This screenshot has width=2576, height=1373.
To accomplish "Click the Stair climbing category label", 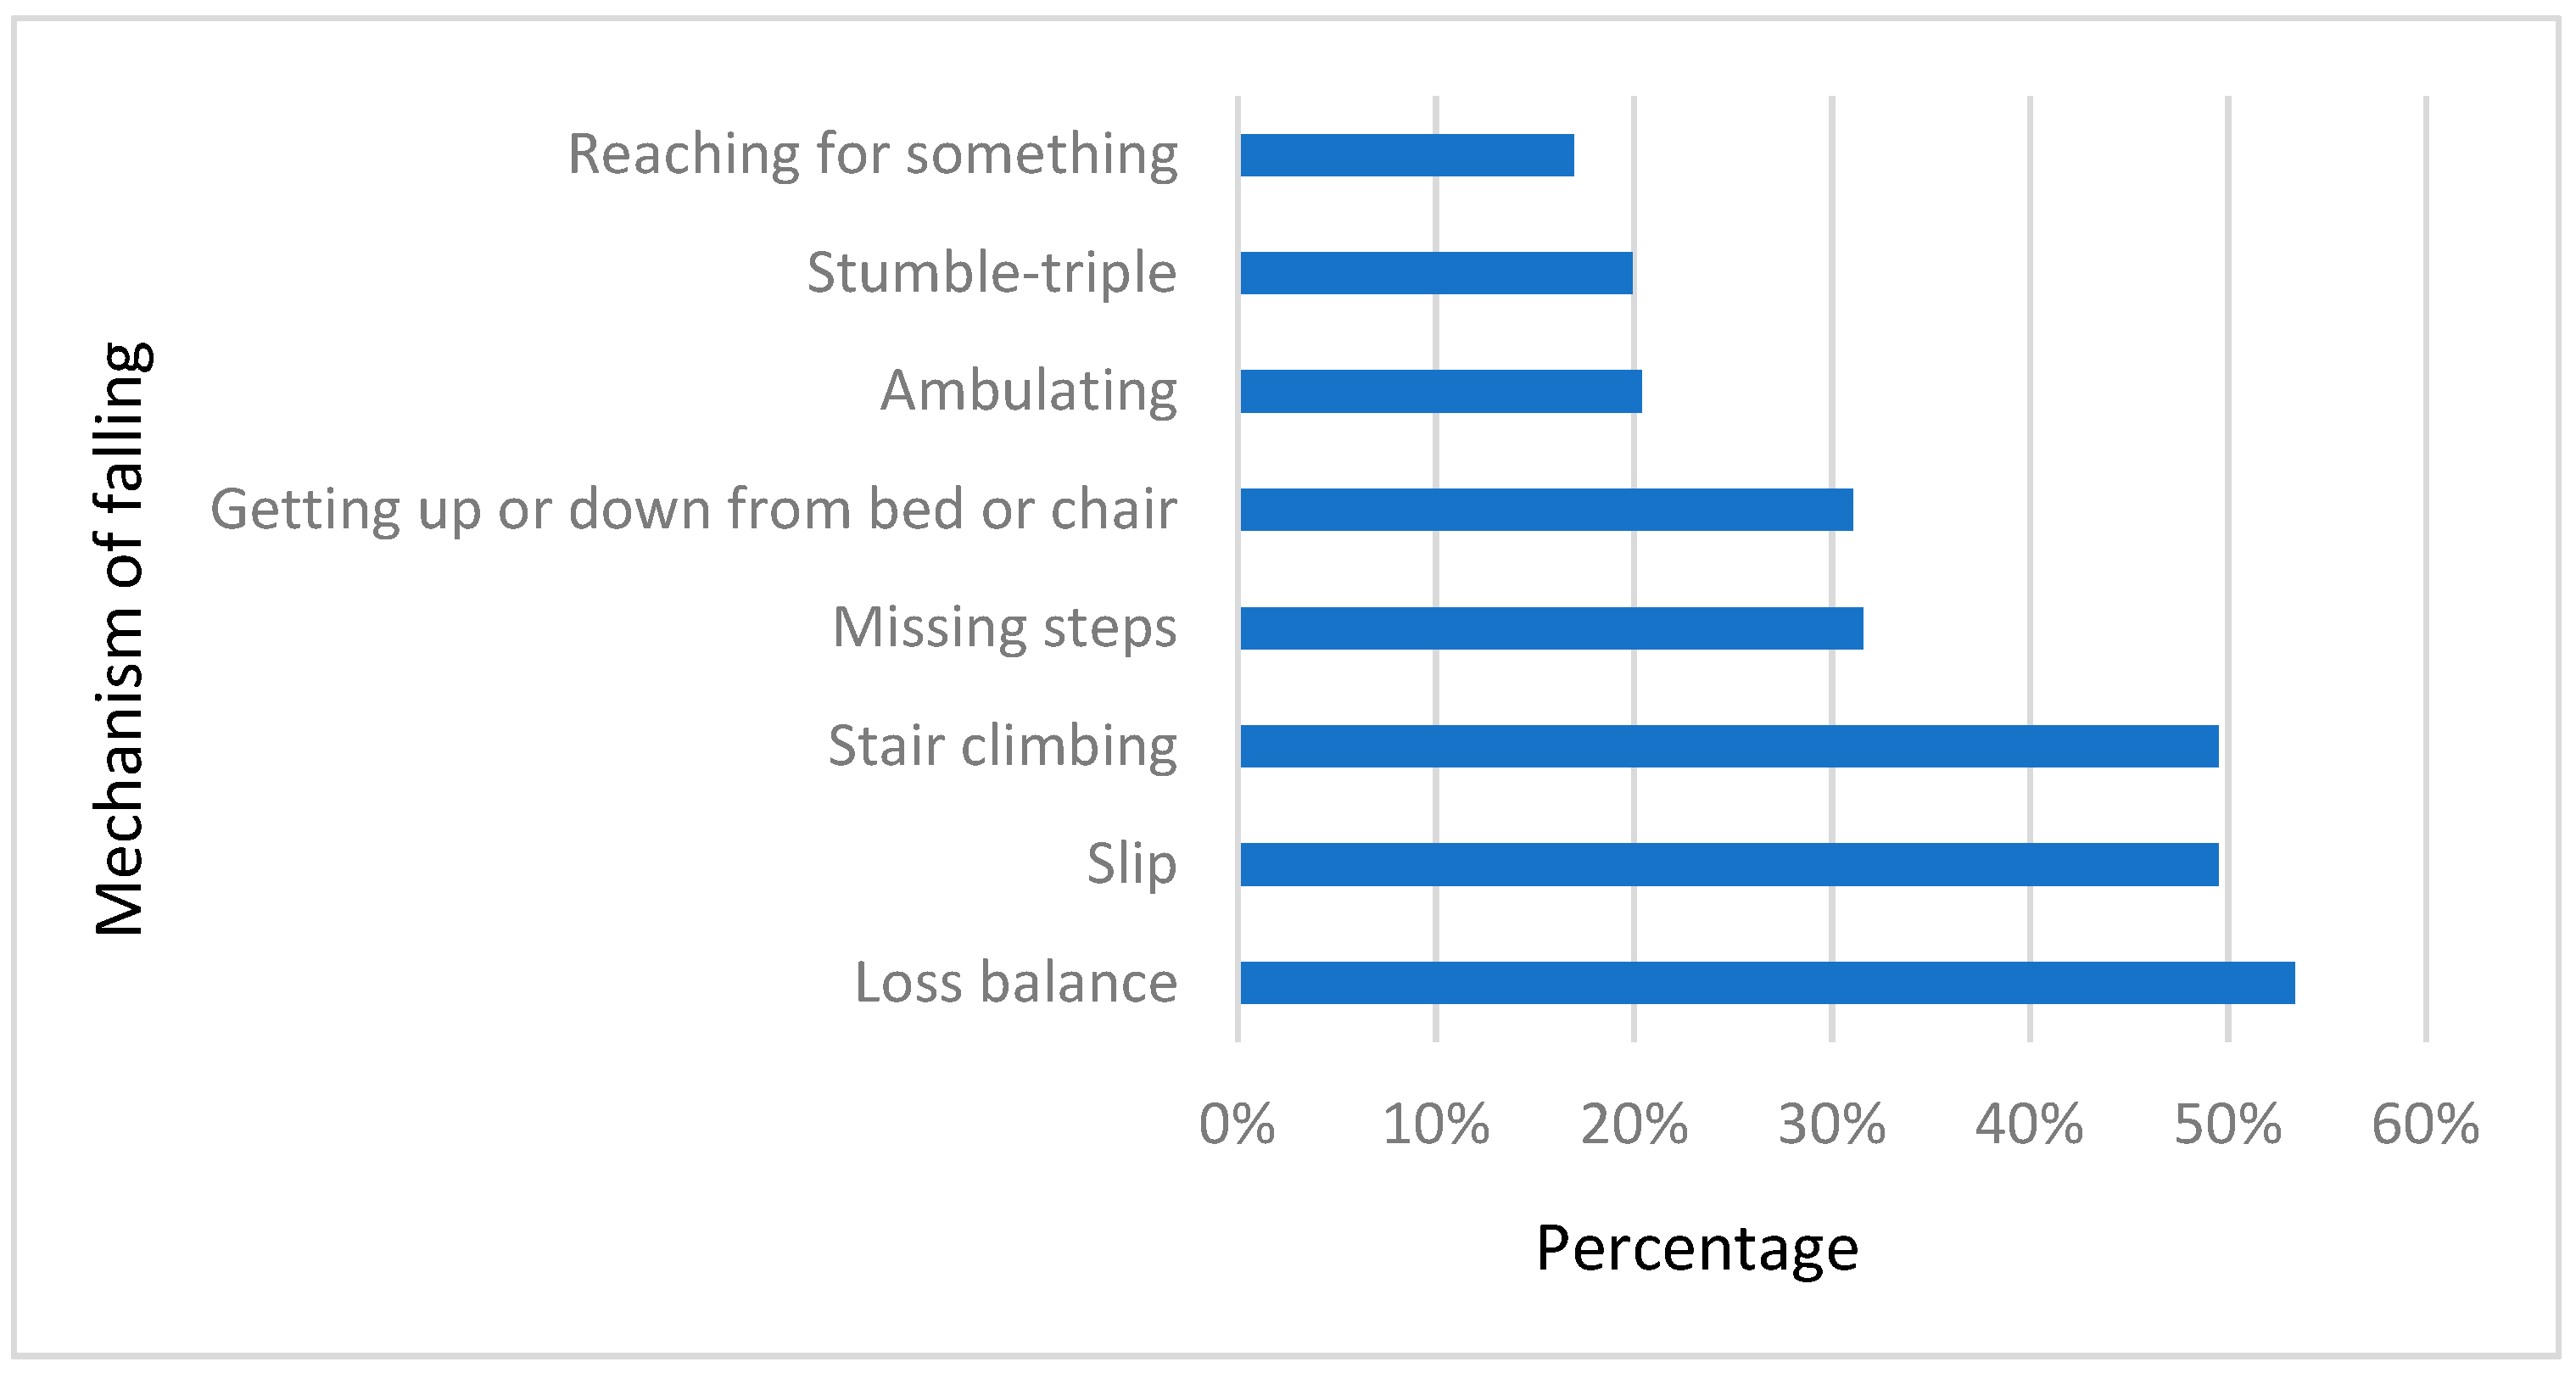I will [x=1002, y=746].
